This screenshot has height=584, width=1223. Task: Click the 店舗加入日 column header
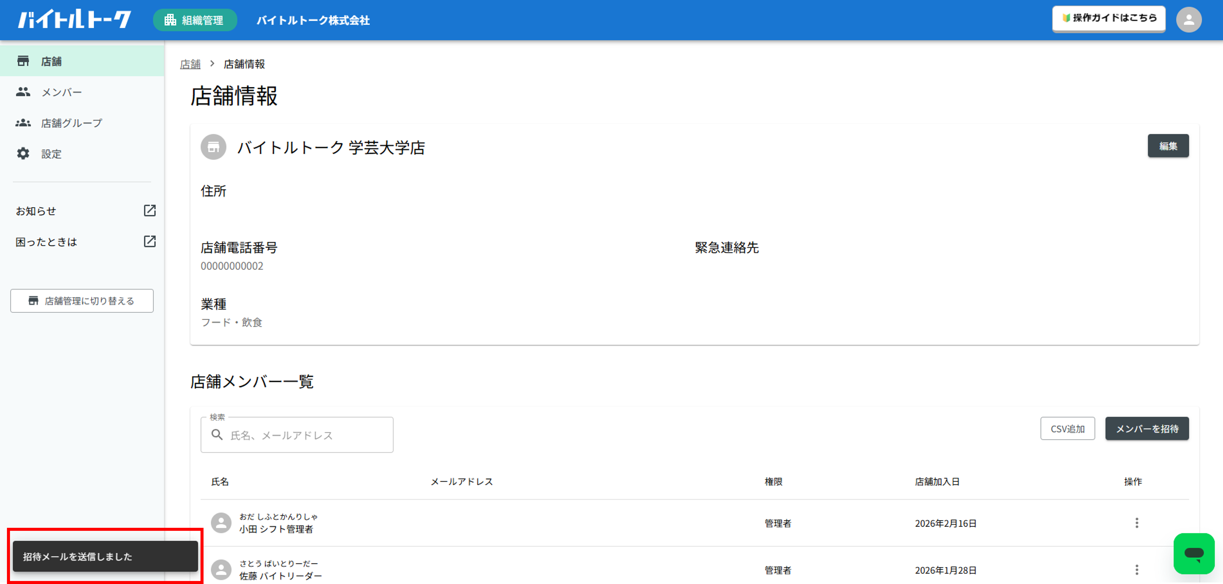pyautogui.click(x=937, y=482)
